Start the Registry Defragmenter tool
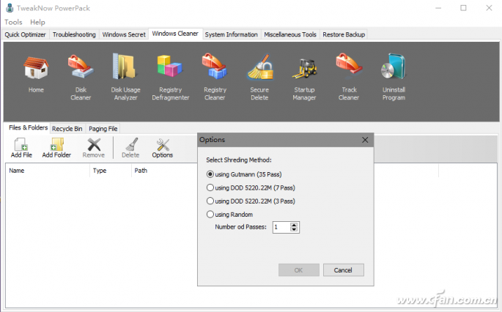This screenshot has width=502, height=312. [170, 78]
